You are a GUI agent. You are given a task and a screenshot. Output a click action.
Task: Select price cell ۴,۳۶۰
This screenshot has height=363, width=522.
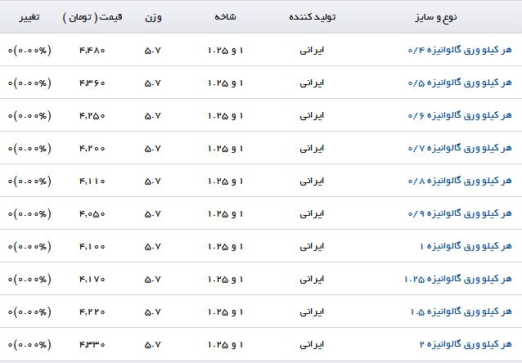pyautogui.click(x=92, y=83)
